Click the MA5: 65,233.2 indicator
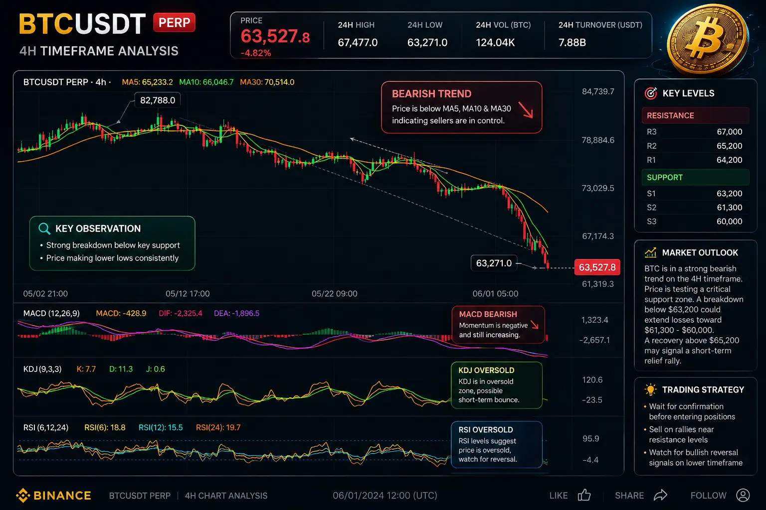The height and width of the screenshot is (510, 766). pyautogui.click(x=147, y=82)
